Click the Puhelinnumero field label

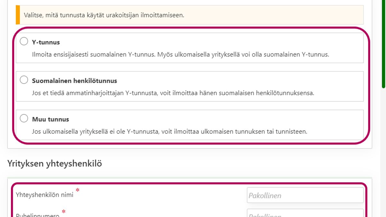pyautogui.click(x=37, y=215)
